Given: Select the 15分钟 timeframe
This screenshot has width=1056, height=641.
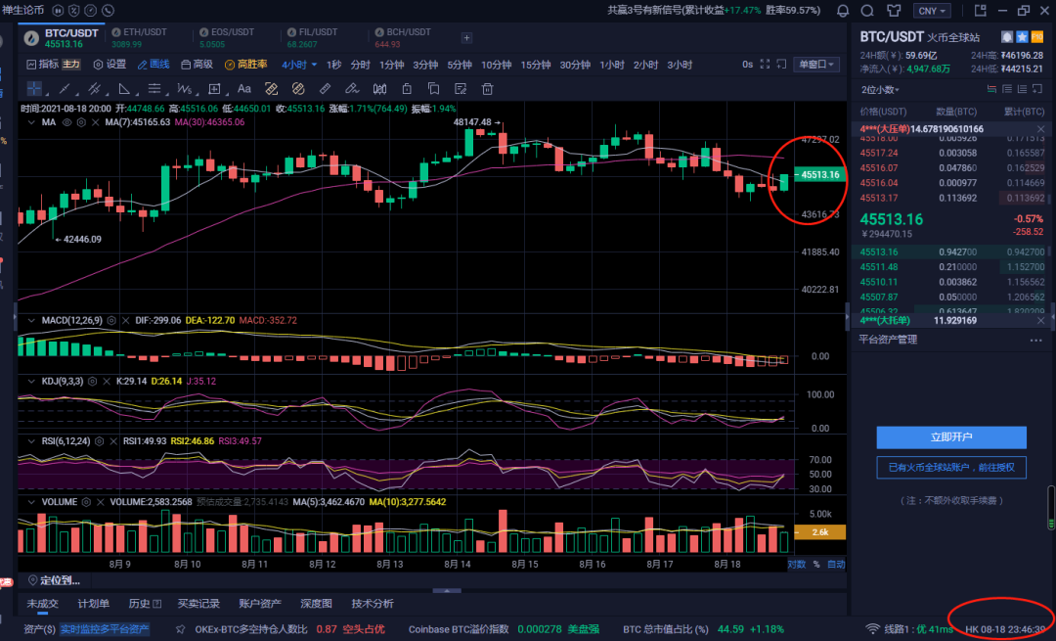Looking at the screenshot, I should (x=536, y=65).
